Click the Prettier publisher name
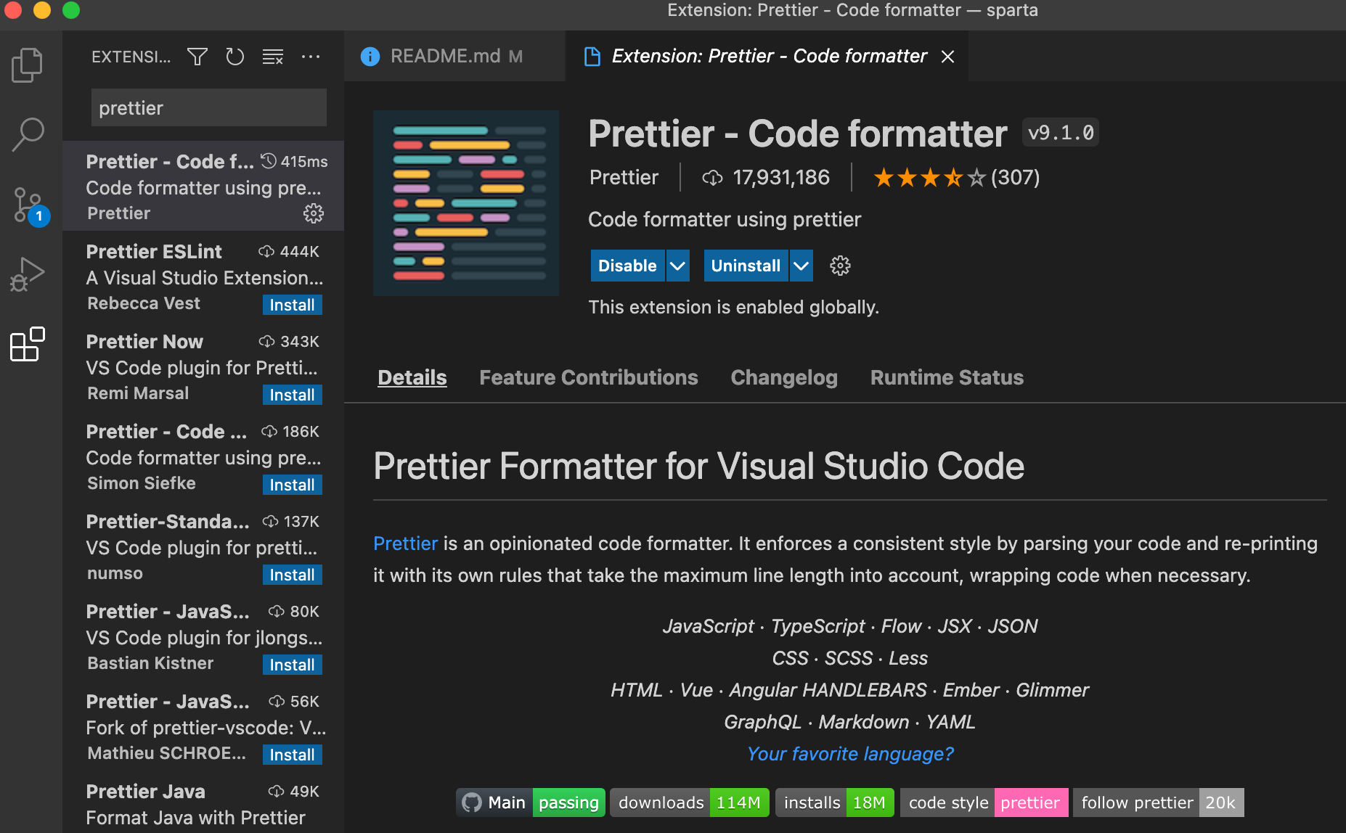The width and height of the screenshot is (1346, 833). (624, 178)
